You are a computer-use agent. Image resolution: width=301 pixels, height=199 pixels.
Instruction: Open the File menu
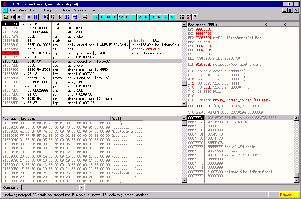[12, 10]
